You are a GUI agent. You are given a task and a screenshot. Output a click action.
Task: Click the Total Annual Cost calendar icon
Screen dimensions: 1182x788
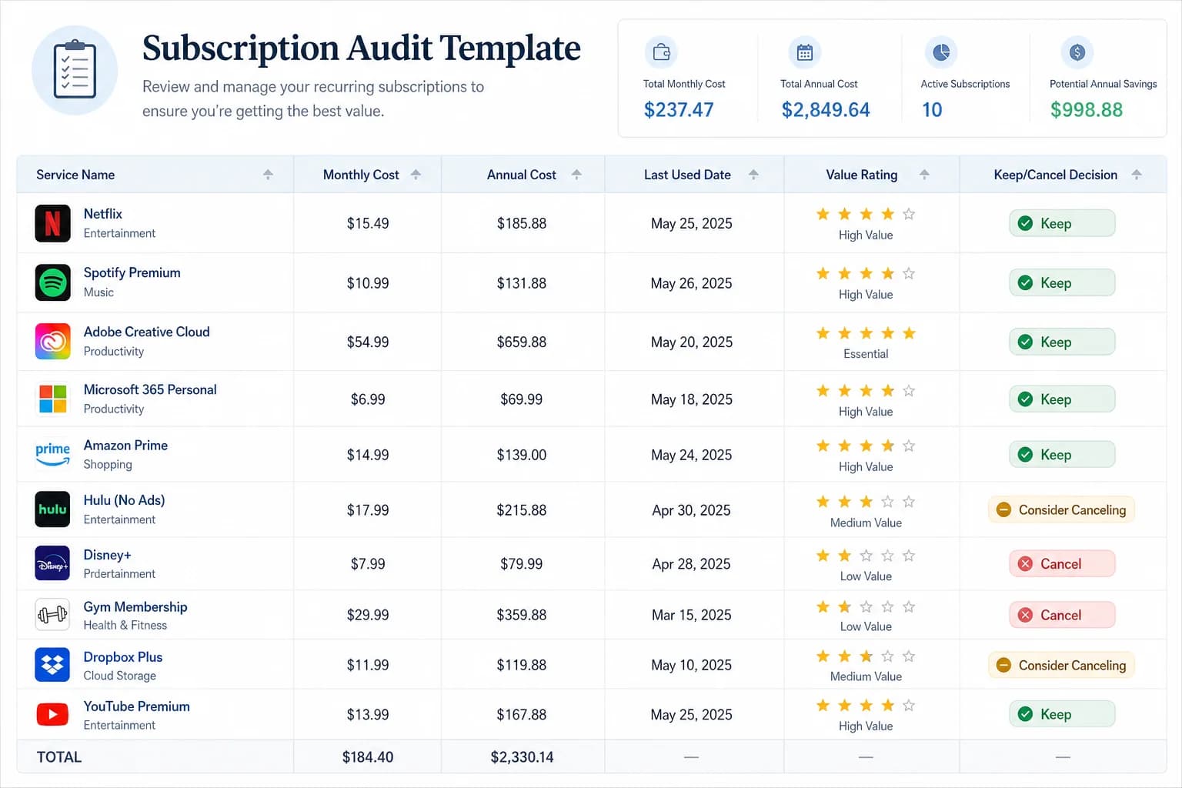point(805,52)
